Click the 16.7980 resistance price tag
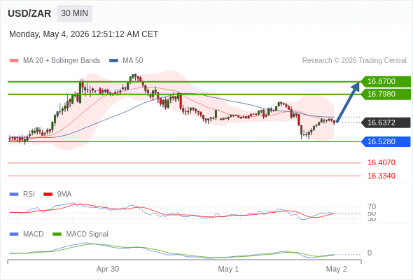 click(386, 94)
